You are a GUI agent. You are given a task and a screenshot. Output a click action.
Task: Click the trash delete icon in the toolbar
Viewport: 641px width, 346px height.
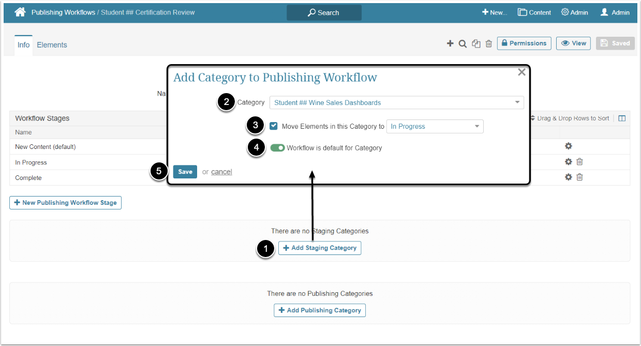pos(489,43)
